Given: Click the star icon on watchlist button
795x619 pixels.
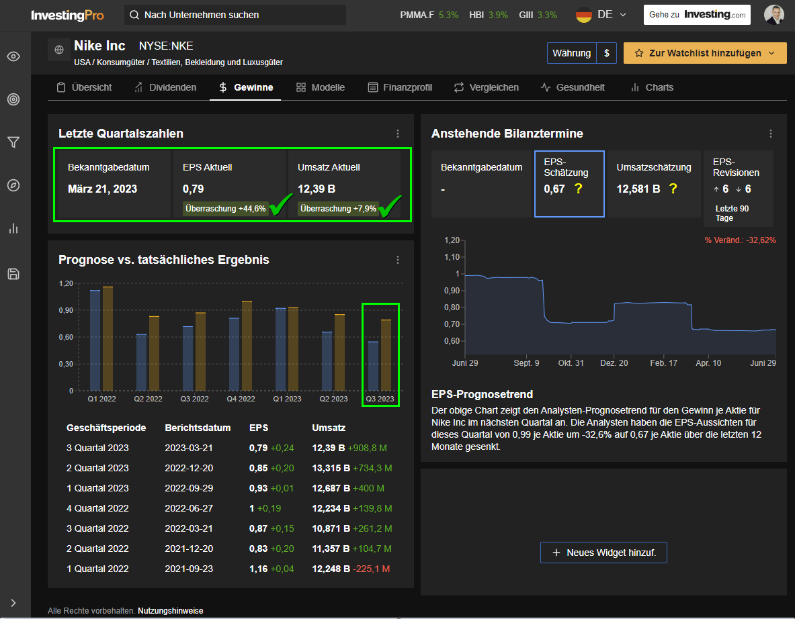Looking at the screenshot, I should (x=639, y=53).
